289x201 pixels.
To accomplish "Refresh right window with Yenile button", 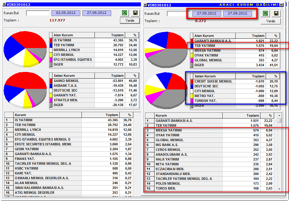I will (271, 21).
